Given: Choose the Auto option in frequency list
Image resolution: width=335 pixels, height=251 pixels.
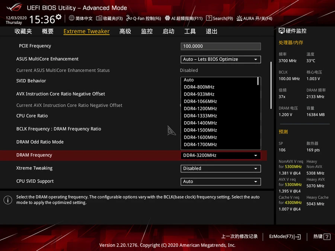Looking at the screenshot, I should 189,80.
